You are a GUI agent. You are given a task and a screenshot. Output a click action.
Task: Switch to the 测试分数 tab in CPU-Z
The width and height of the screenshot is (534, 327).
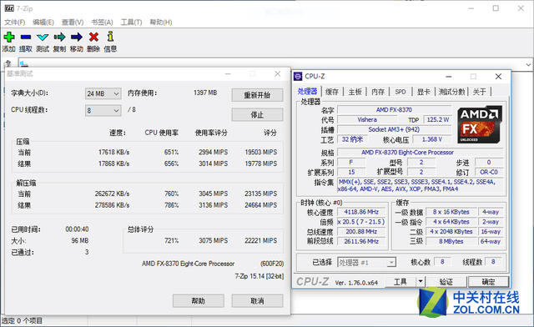coord(451,92)
